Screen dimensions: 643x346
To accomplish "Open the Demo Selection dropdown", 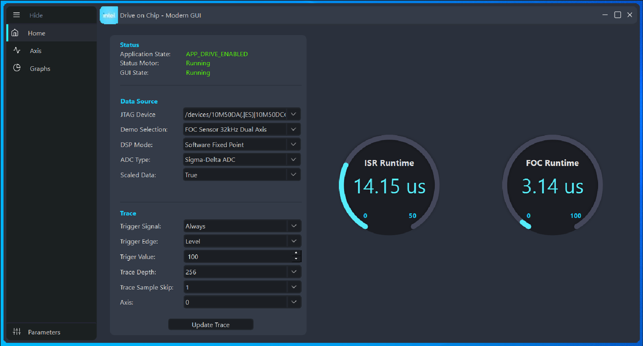I will pos(293,130).
